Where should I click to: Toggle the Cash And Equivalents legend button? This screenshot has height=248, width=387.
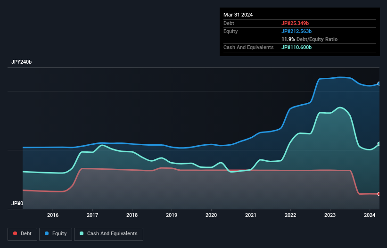coord(108,234)
